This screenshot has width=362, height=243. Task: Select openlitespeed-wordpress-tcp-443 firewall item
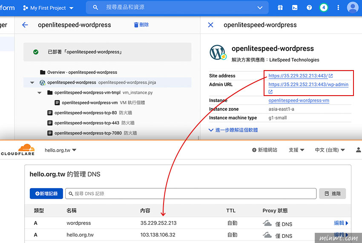(87, 123)
